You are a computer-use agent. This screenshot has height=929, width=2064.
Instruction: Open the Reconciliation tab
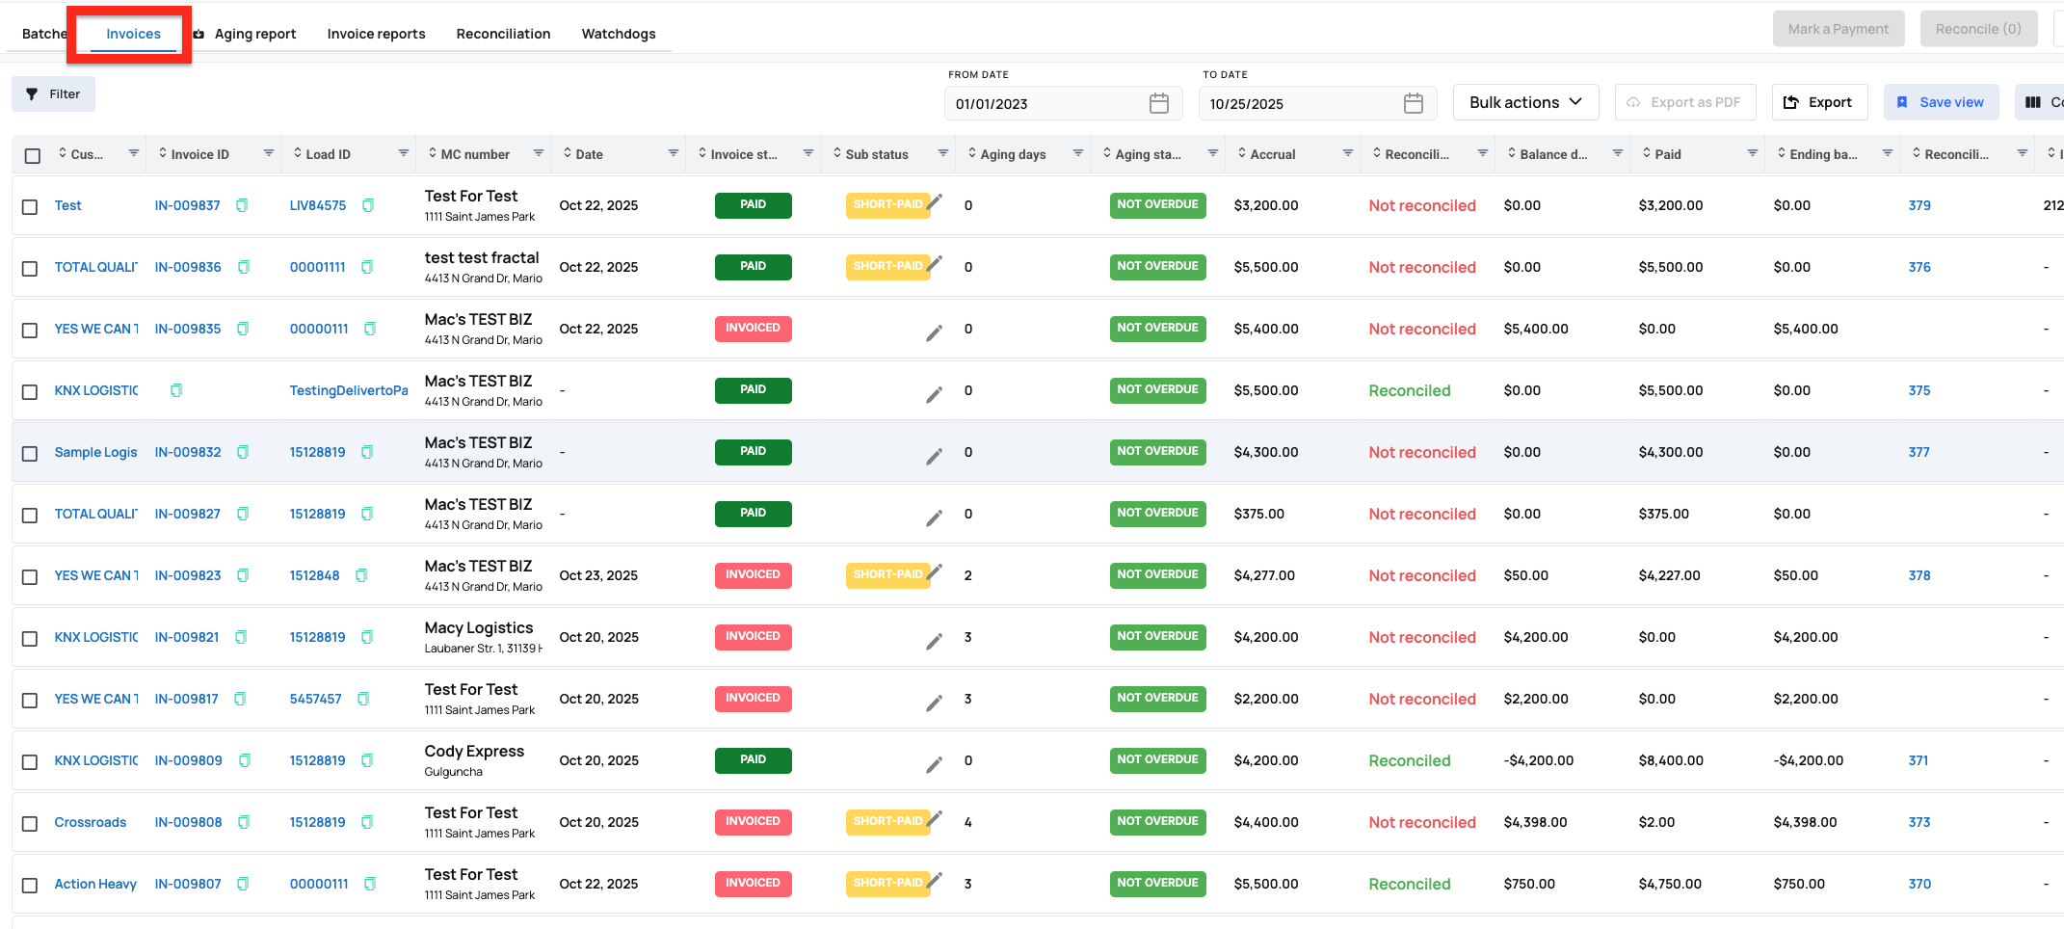[503, 34]
